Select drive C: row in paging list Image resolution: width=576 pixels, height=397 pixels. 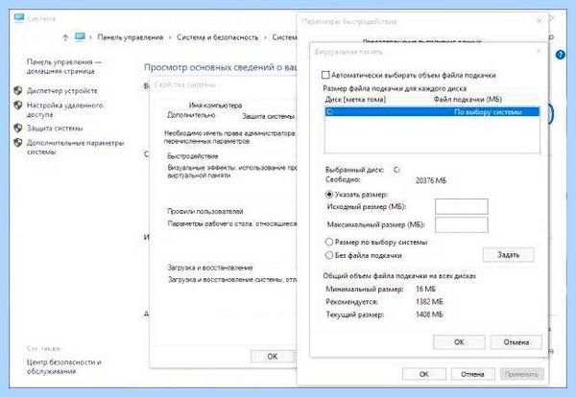click(x=432, y=112)
